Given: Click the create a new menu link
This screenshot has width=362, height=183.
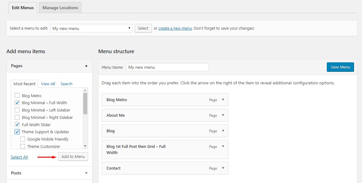Looking at the screenshot, I should click(x=175, y=28).
